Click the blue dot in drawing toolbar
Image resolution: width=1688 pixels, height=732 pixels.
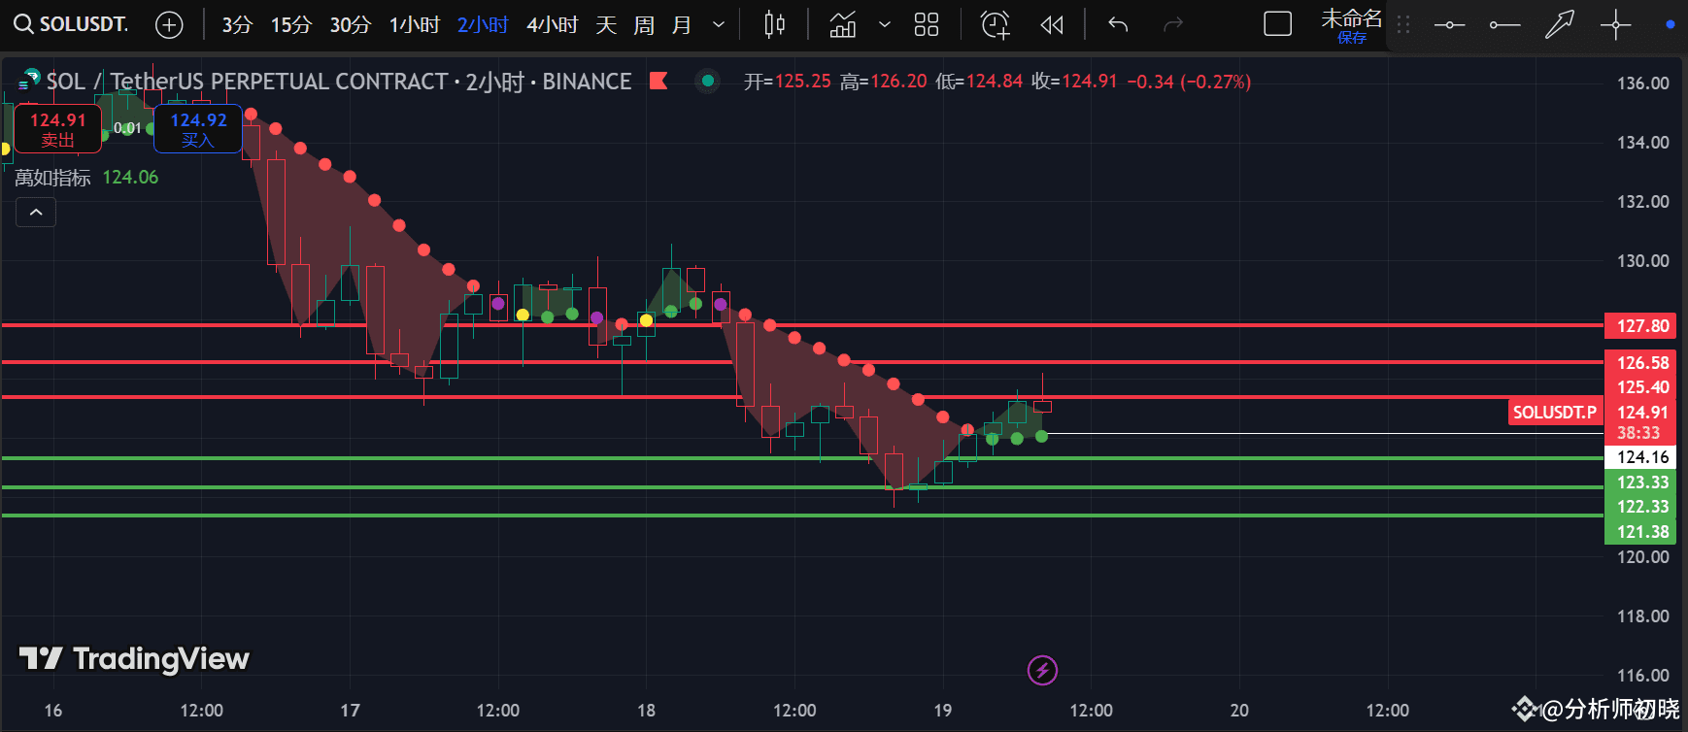tap(1670, 24)
